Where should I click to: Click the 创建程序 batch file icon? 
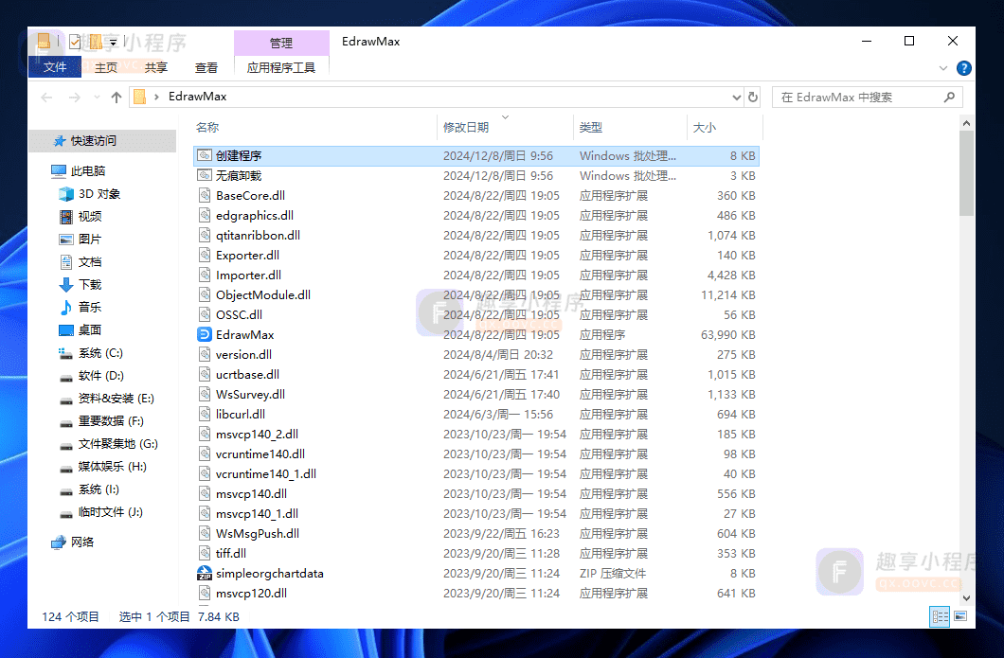[205, 155]
